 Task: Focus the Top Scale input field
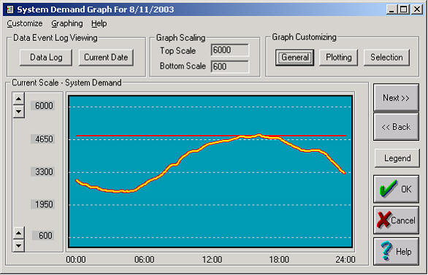point(230,50)
